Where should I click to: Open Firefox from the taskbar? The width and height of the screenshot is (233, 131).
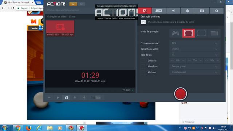[x=28, y=128]
